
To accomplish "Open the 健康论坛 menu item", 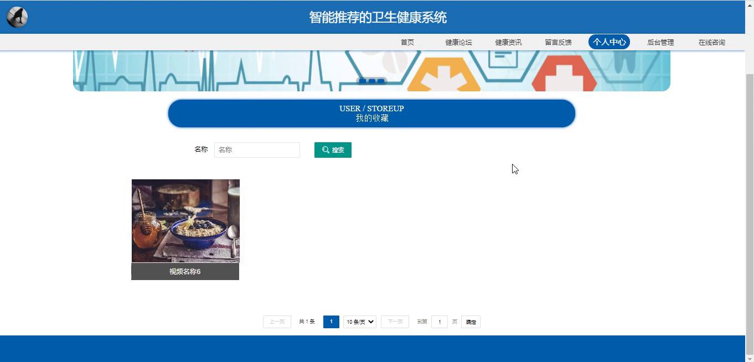I will click(x=458, y=42).
